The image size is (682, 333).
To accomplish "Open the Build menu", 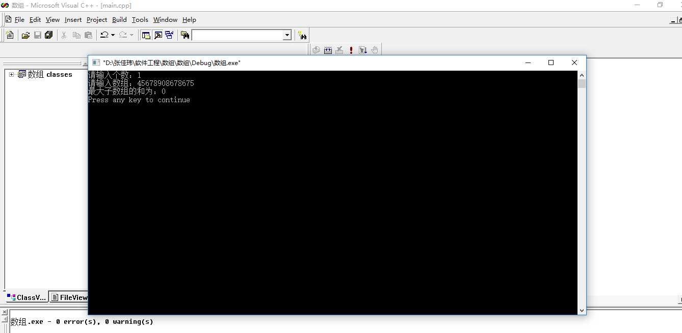I will pyautogui.click(x=119, y=19).
